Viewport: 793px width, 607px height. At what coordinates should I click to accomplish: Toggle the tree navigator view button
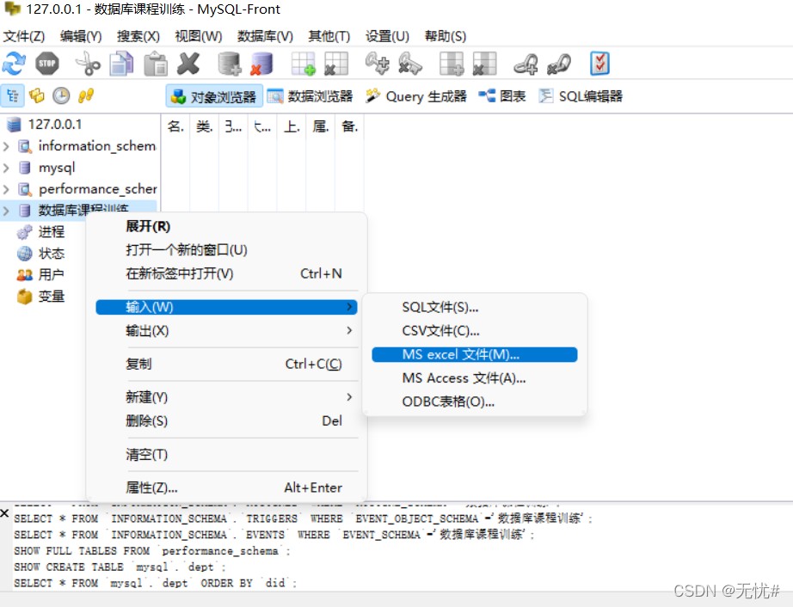13,95
